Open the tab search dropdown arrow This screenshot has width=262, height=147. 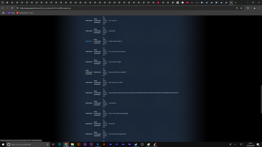point(2,2)
